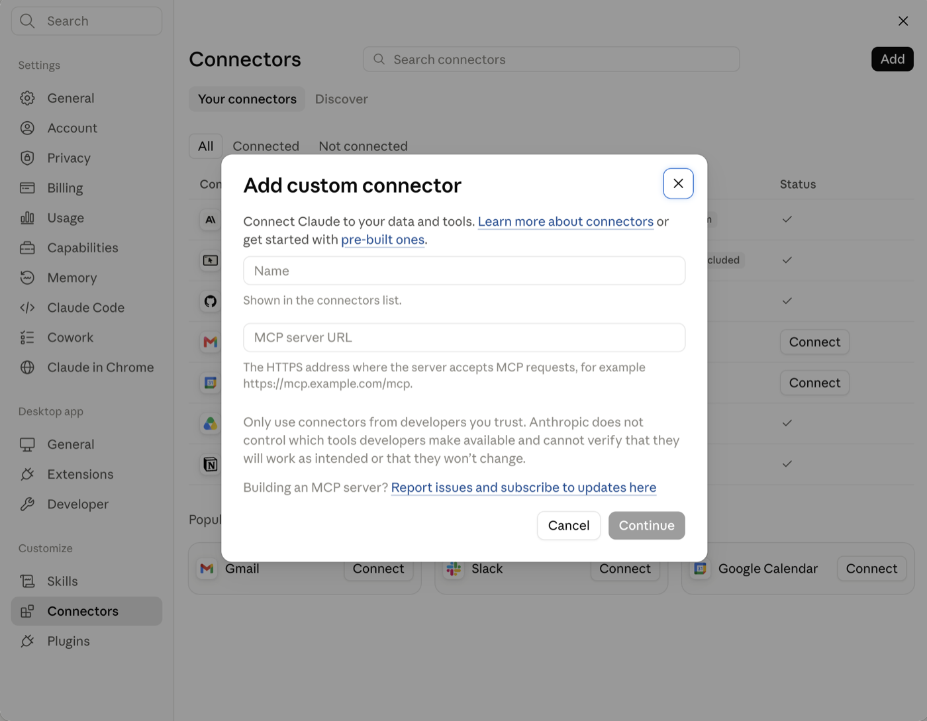Click the Notion icon in the connectors list
Viewport: 927px width, 721px height.
click(x=211, y=464)
